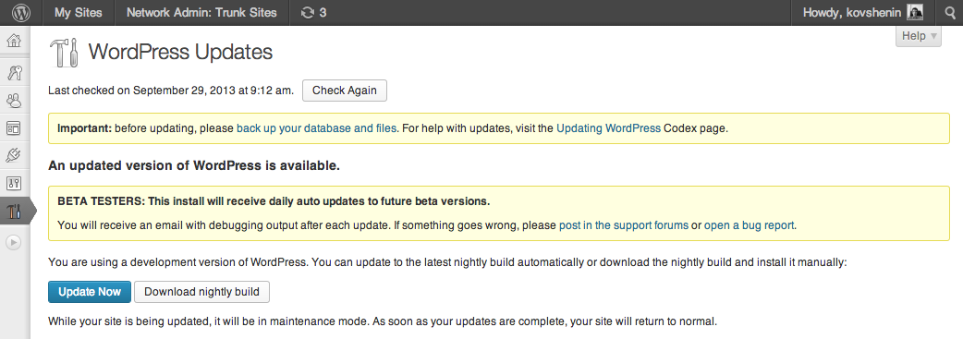Open Network Admin: Trunk Sites menu
This screenshot has width=963, height=339.
pyautogui.click(x=201, y=12)
